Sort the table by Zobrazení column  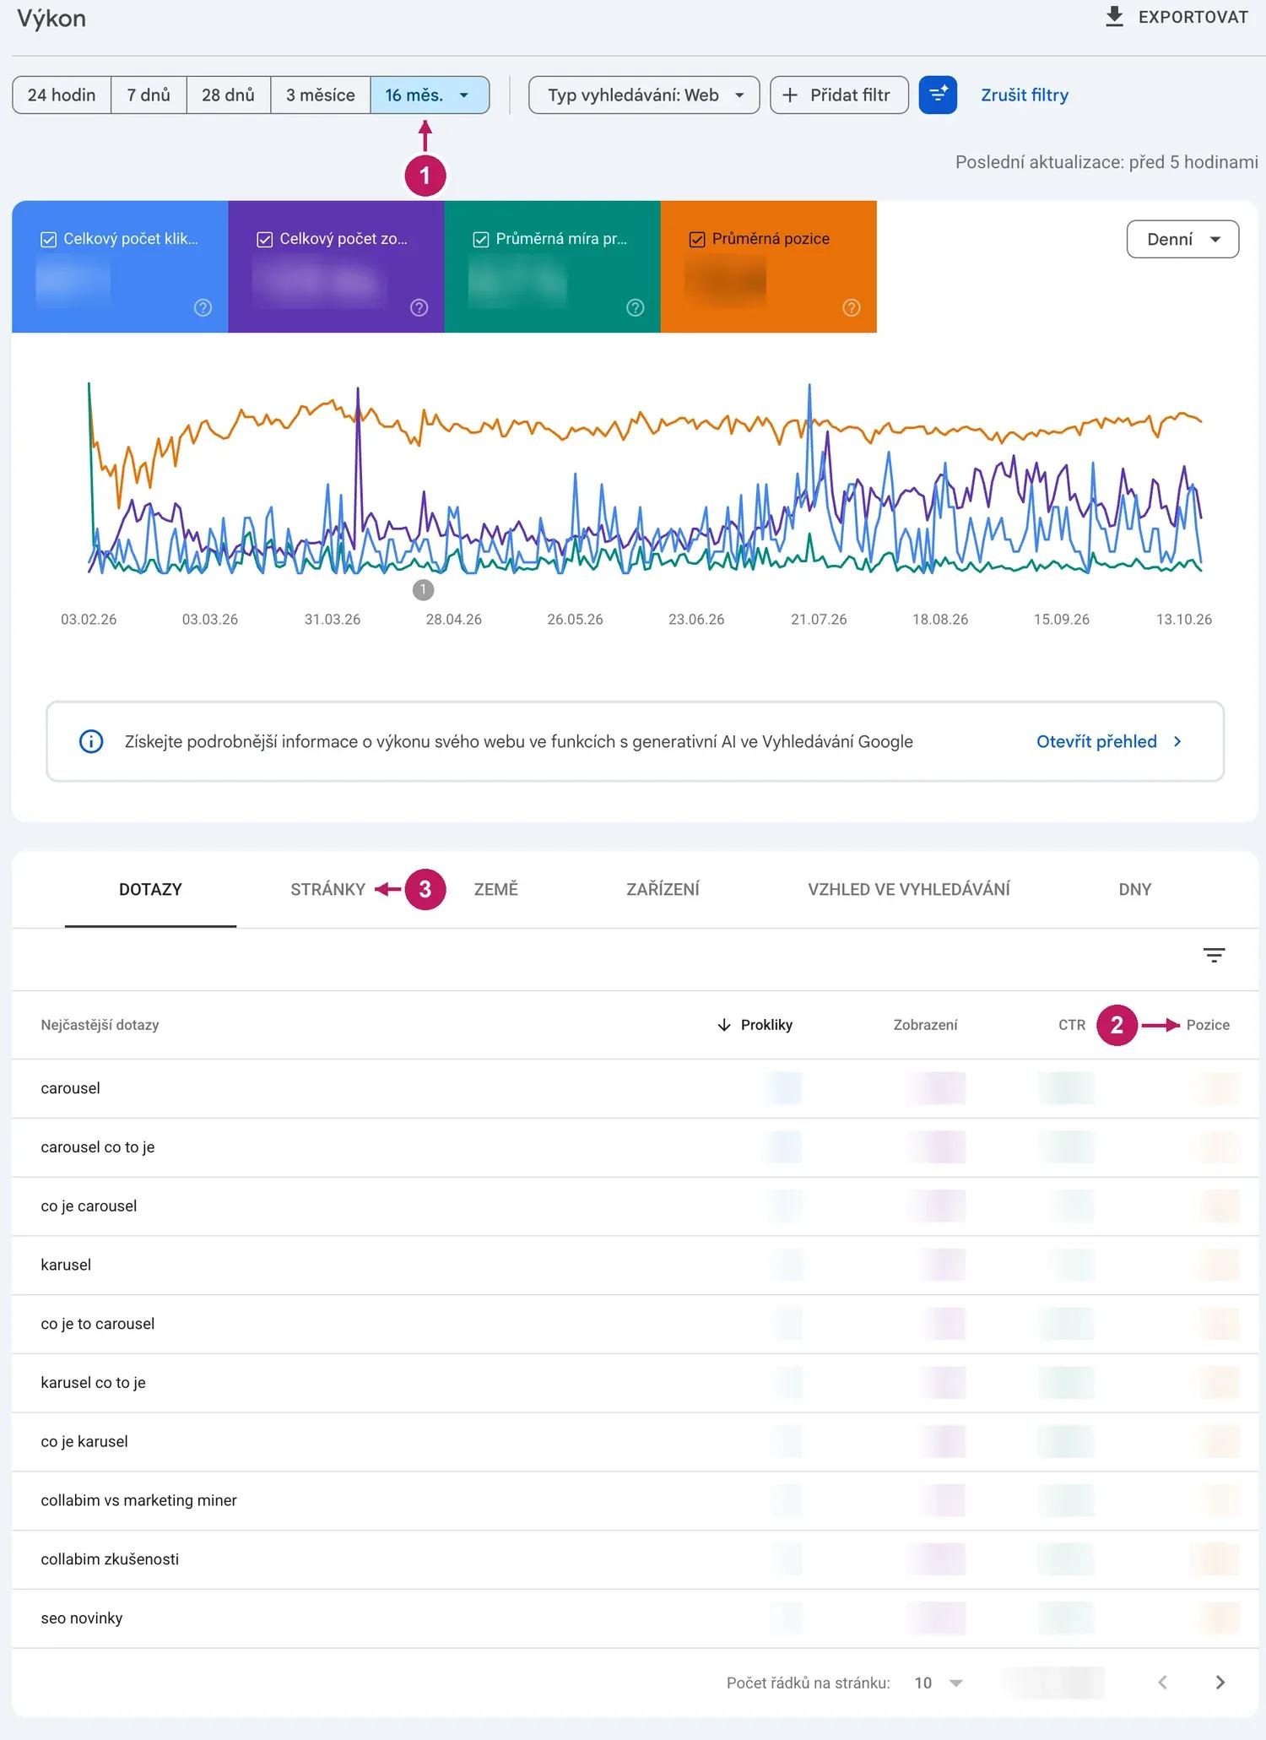pyautogui.click(x=925, y=1025)
